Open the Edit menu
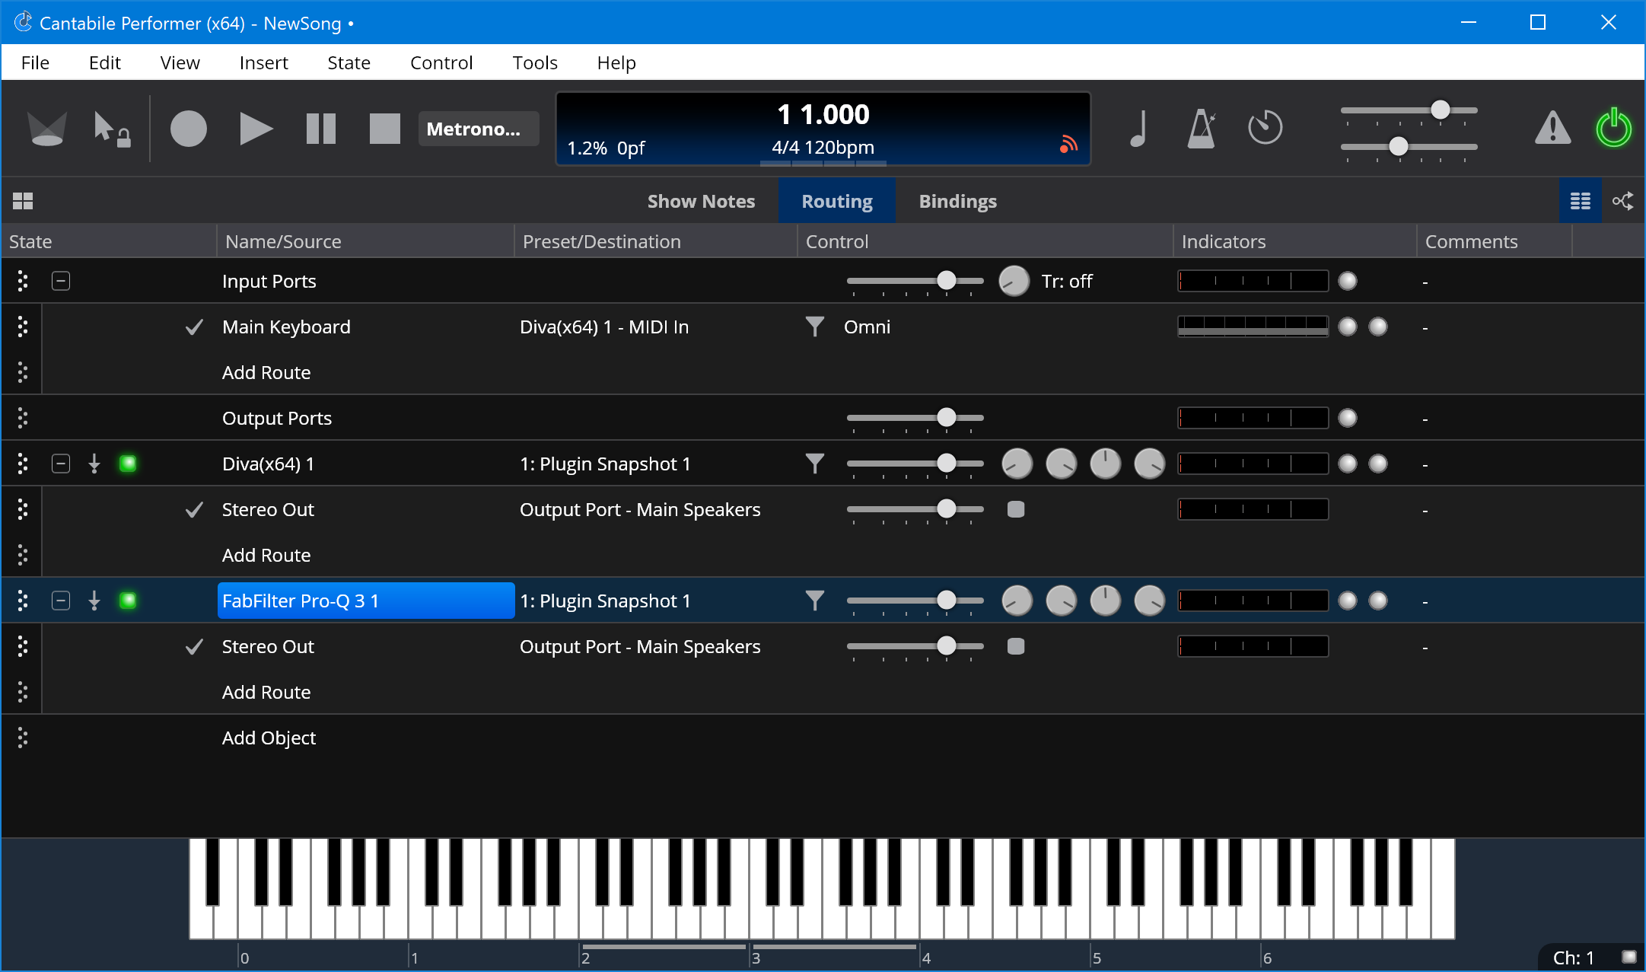Screen dimensions: 1646x972 click(105, 62)
